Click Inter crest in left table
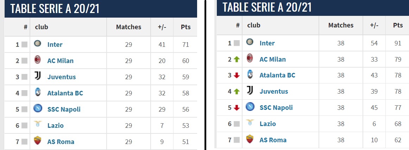This screenshot has width=409, height=150. [37, 44]
